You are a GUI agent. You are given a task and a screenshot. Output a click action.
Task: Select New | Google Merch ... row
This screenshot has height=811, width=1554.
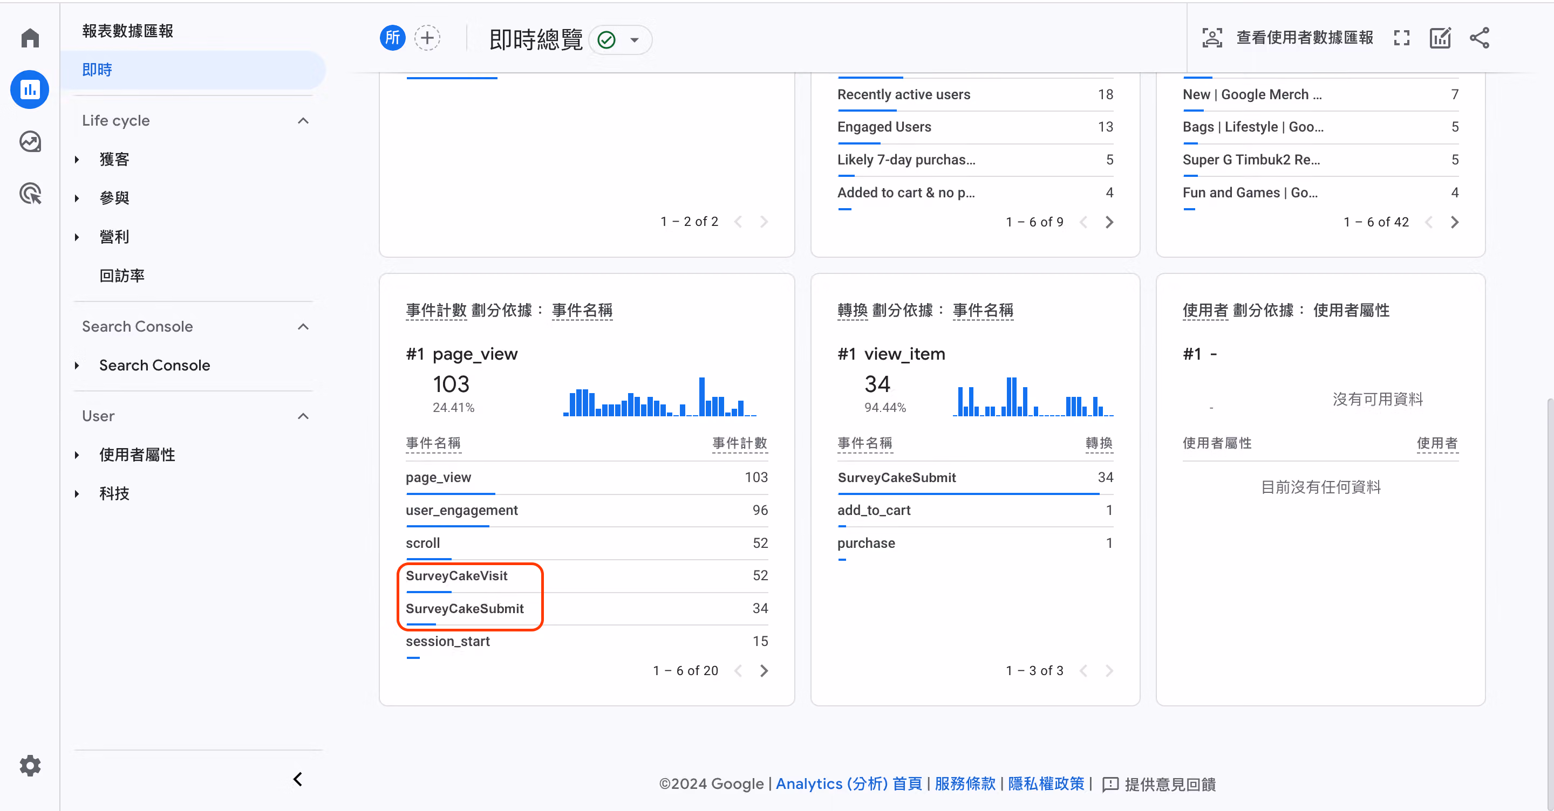click(x=1320, y=95)
